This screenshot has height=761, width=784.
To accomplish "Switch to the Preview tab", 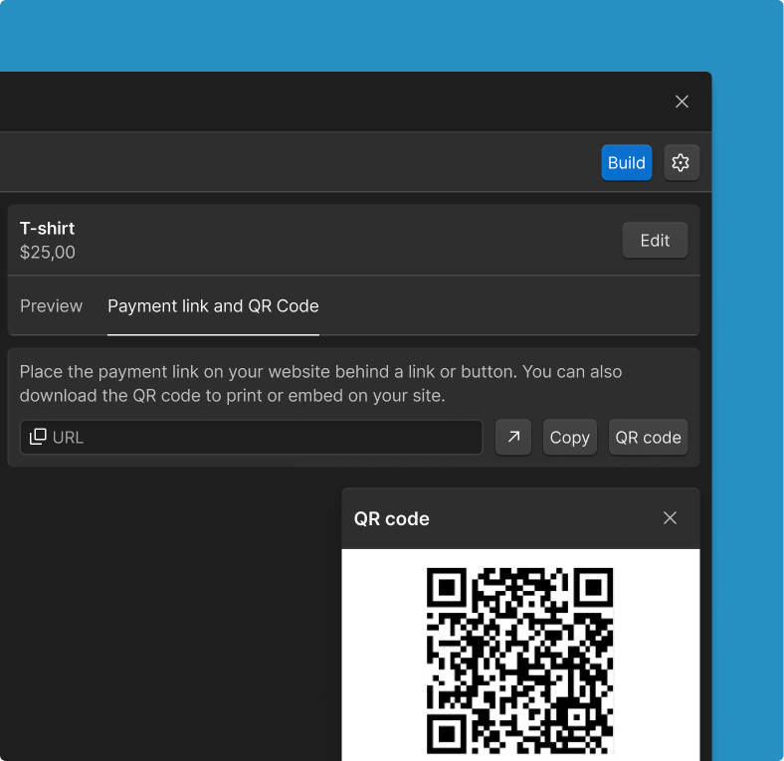I will [51, 306].
